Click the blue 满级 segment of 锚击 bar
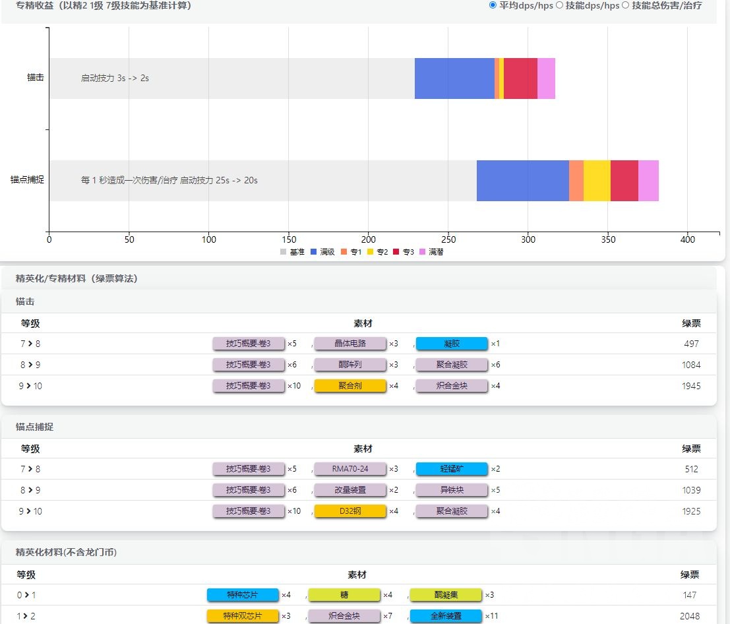The width and height of the screenshot is (730, 624). [x=454, y=78]
